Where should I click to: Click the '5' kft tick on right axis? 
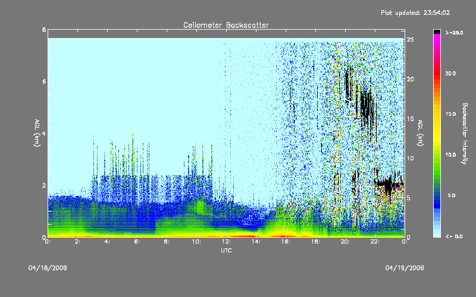[x=409, y=198]
